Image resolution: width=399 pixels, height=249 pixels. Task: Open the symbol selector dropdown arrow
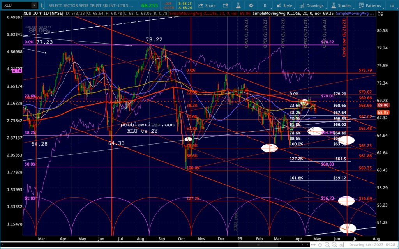pyautogui.click(x=34, y=5)
